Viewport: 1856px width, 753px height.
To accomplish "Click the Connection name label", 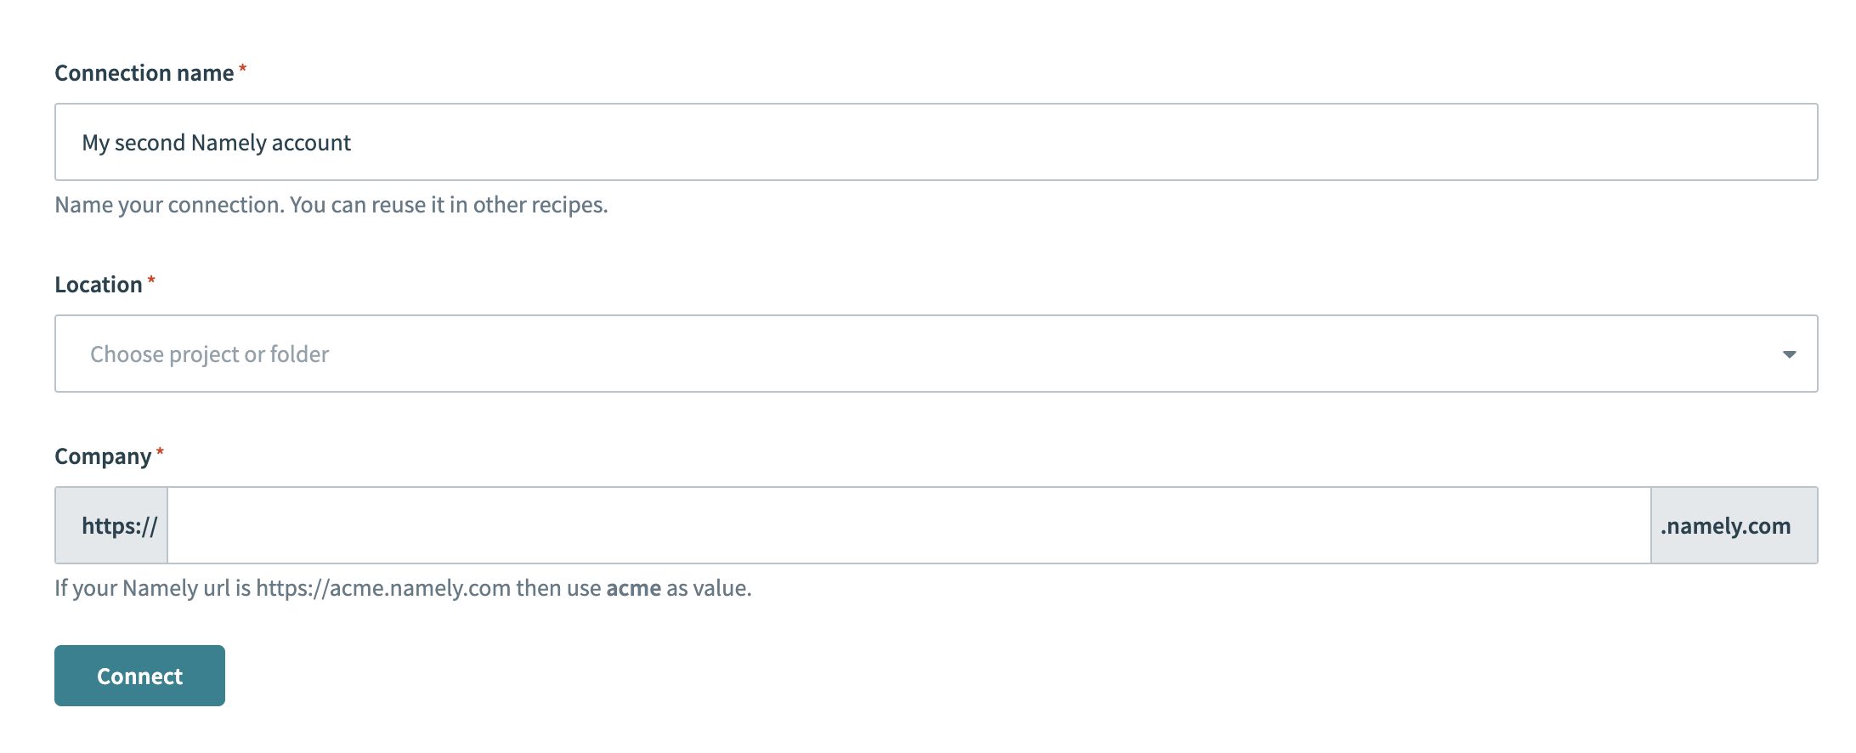I will [x=144, y=73].
